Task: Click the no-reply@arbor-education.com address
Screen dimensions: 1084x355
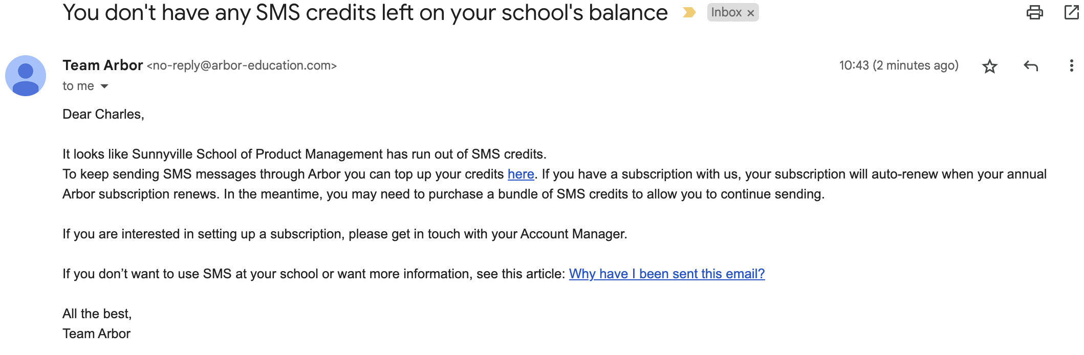Action: click(x=242, y=66)
